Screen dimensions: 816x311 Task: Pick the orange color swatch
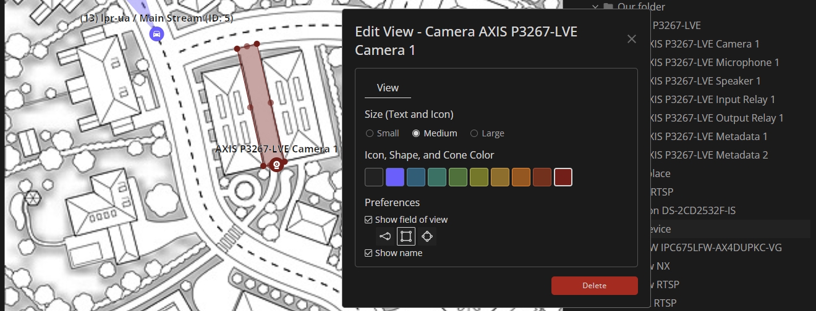(x=521, y=177)
